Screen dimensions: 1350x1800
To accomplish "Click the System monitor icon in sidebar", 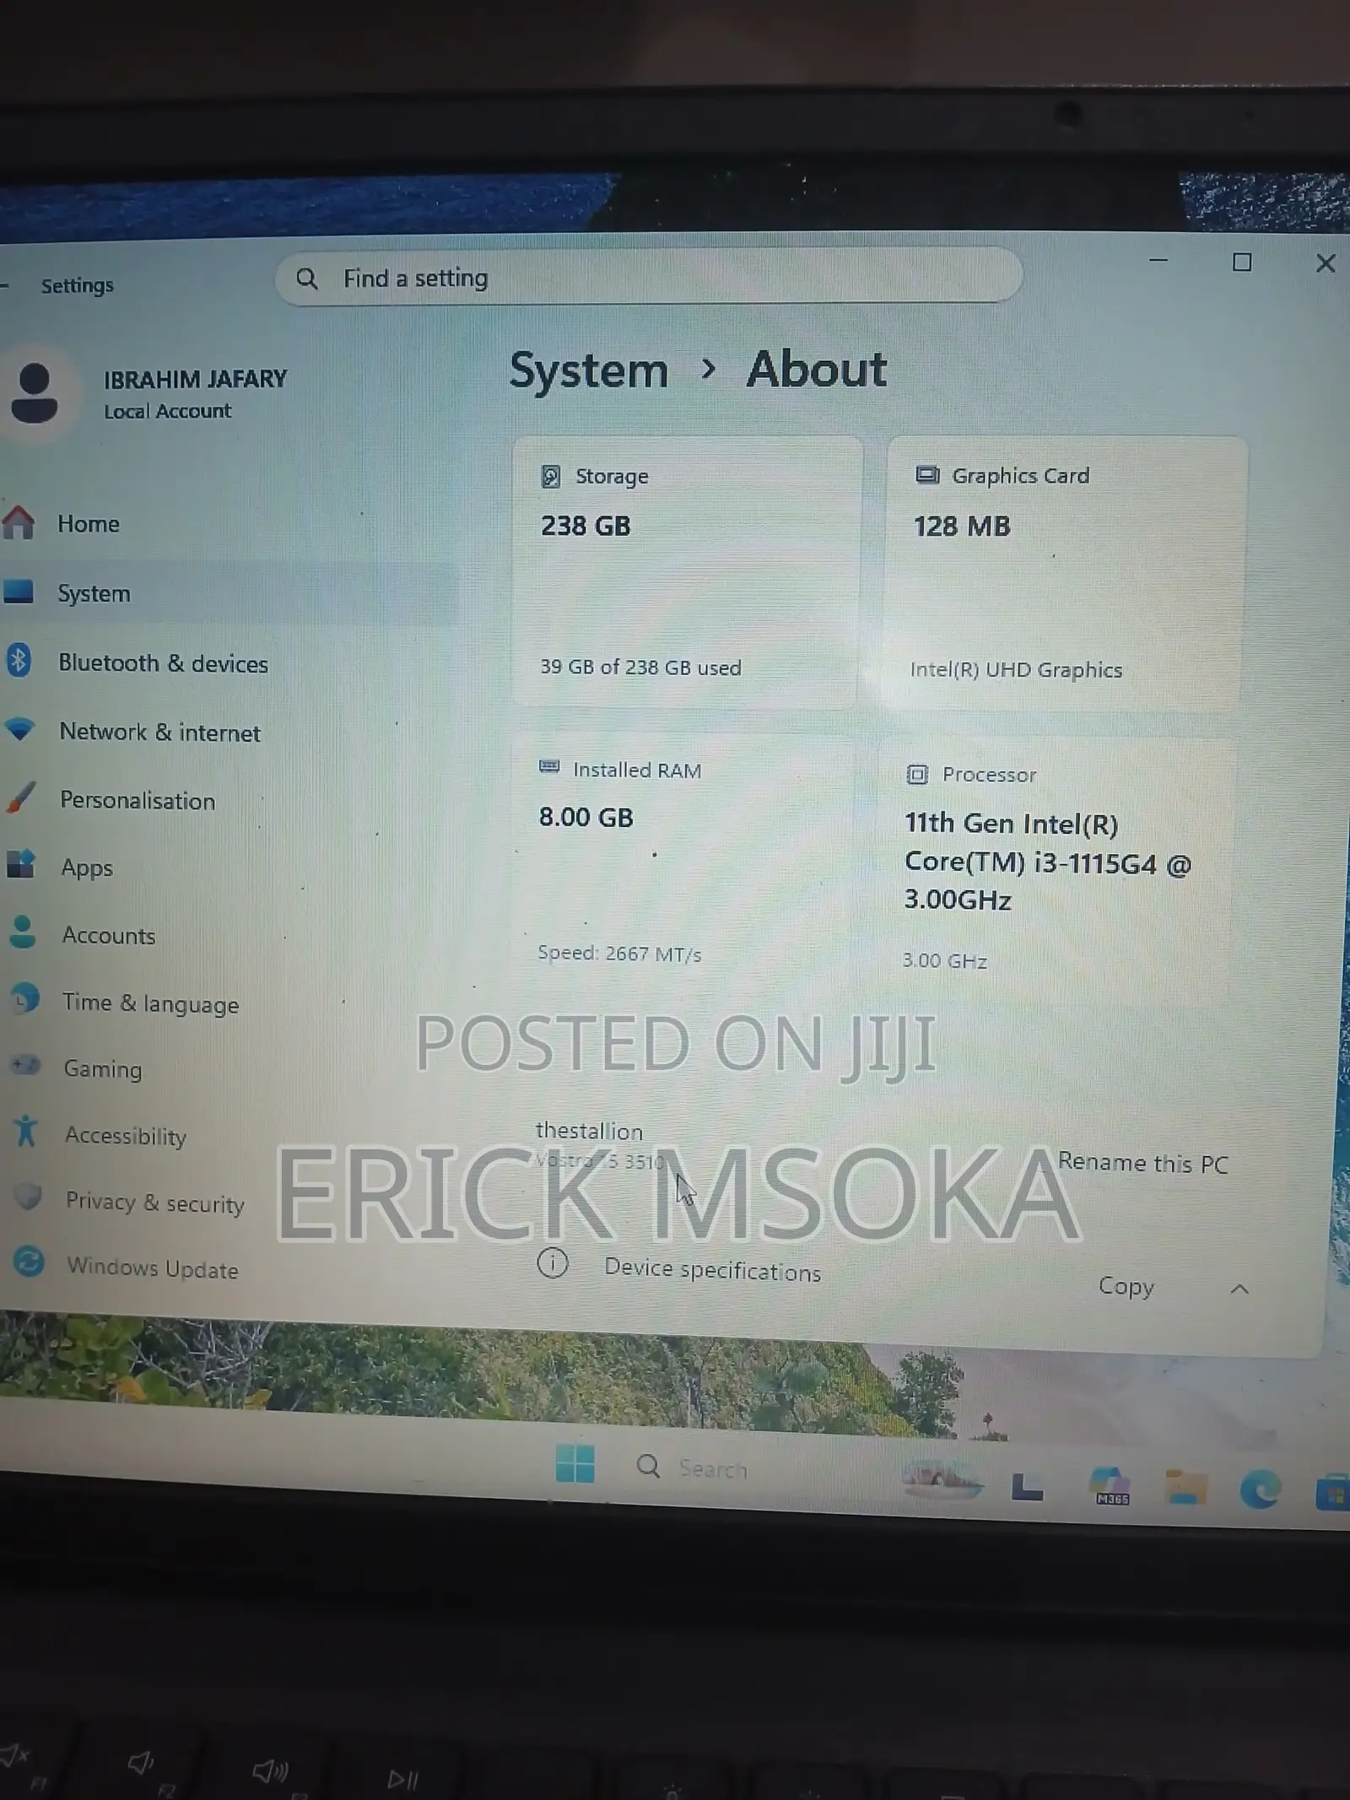I will click(x=19, y=591).
